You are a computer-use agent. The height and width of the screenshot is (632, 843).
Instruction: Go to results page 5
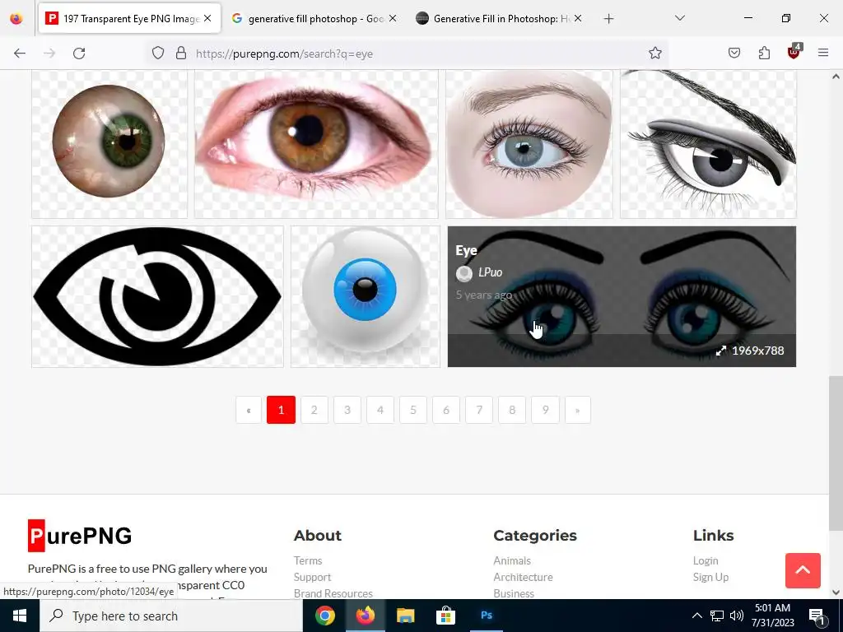click(x=413, y=410)
